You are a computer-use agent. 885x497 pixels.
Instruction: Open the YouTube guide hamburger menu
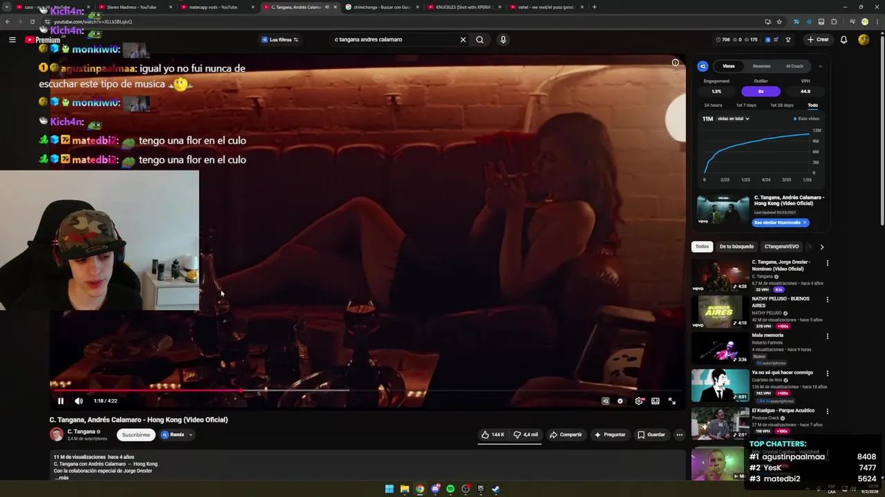tap(12, 39)
